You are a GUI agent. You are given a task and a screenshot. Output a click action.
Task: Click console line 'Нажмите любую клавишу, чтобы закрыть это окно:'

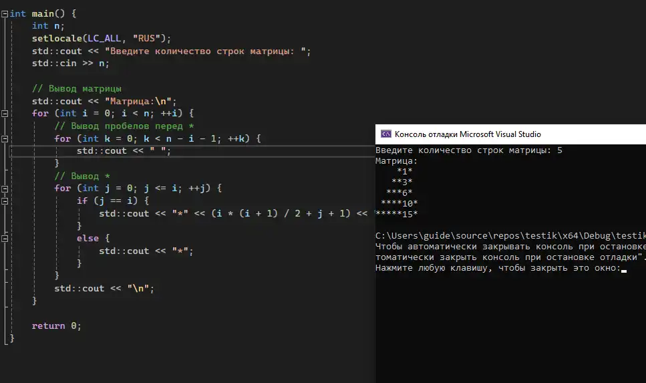(x=498, y=268)
